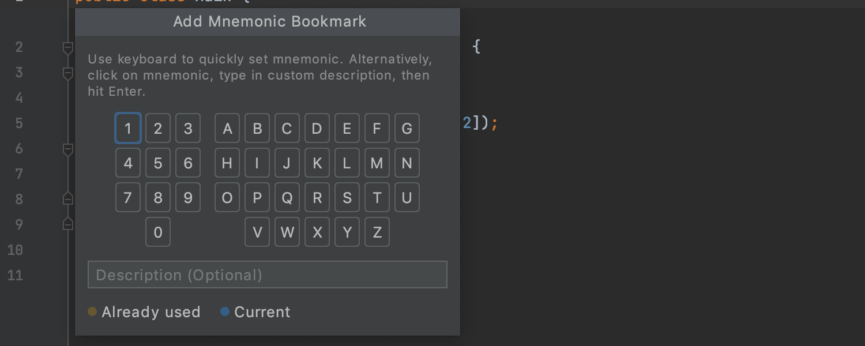Click the Already used legend dot
The image size is (865, 346).
click(92, 312)
